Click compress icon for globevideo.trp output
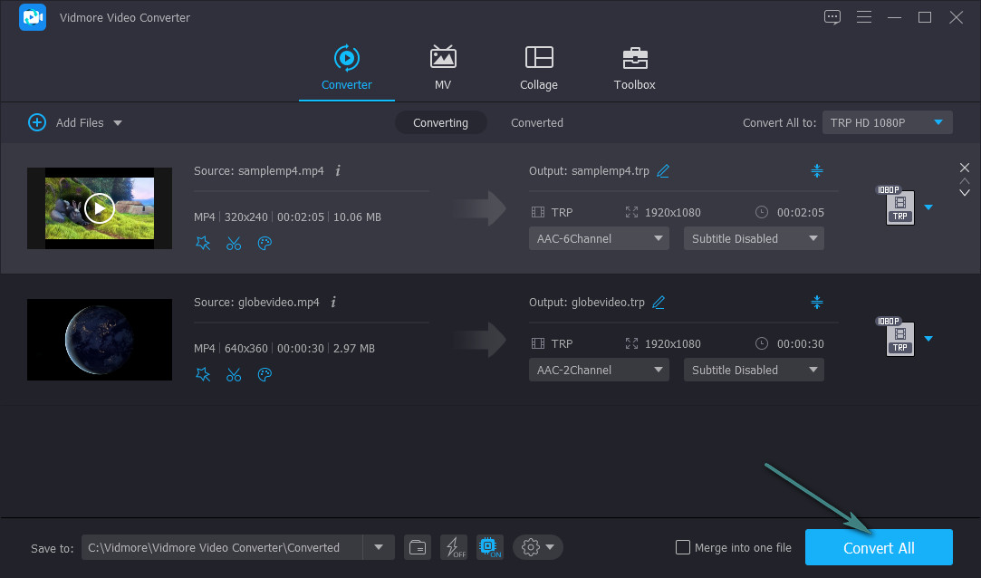The width and height of the screenshot is (981, 578). (816, 302)
